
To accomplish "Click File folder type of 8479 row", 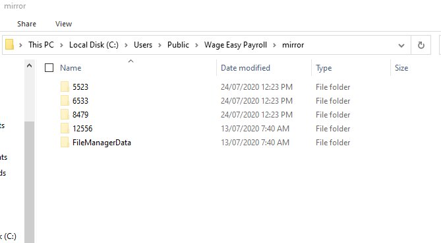I will point(333,114).
